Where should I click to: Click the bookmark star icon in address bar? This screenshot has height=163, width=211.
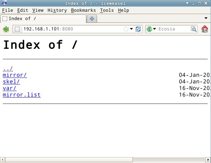(x=126, y=29)
